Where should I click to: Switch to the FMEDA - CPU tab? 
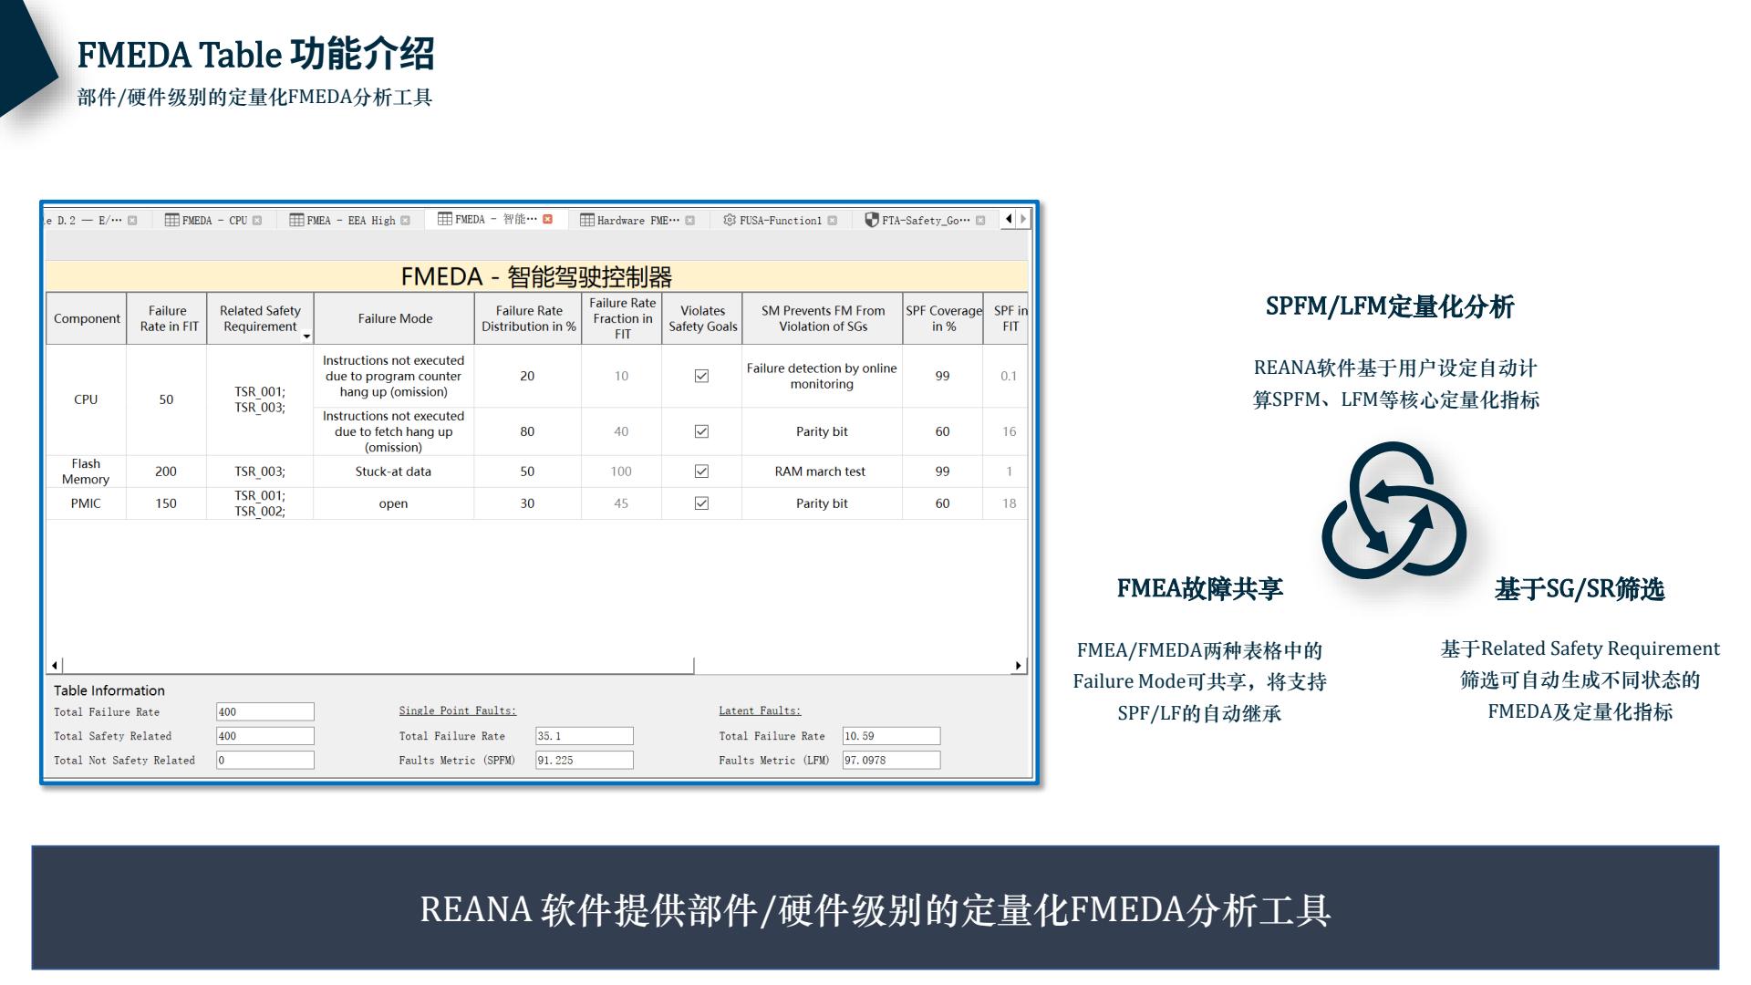pos(214,220)
